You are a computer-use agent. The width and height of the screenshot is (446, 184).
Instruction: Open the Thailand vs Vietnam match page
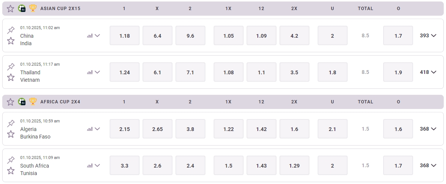tap(30, 76)
